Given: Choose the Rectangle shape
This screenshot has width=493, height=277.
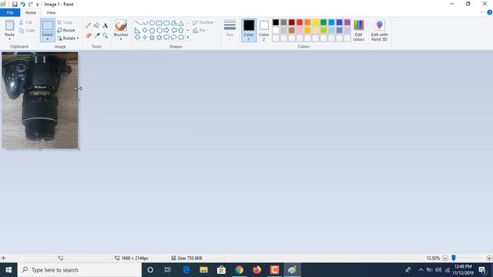Looking at the screenshot, I should pos(159,23).
